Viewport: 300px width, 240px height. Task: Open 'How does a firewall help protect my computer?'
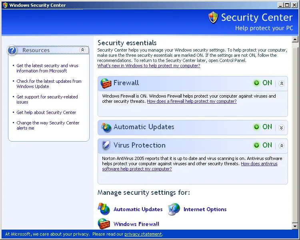coord(192,101)
